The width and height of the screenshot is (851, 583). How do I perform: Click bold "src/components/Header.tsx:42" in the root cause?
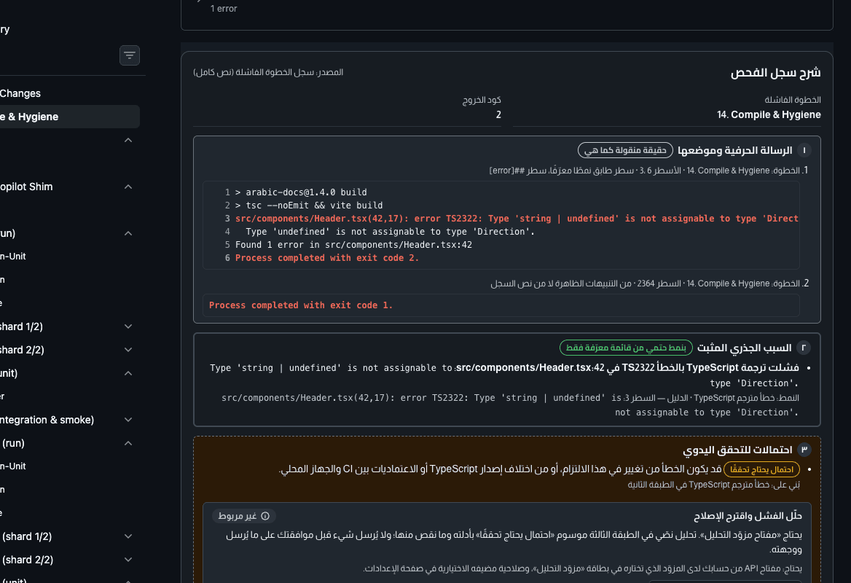point(530,367)
